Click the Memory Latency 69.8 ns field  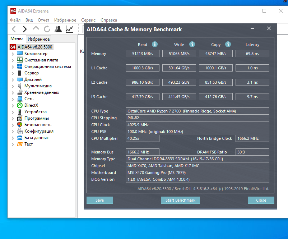pos(252,54)
